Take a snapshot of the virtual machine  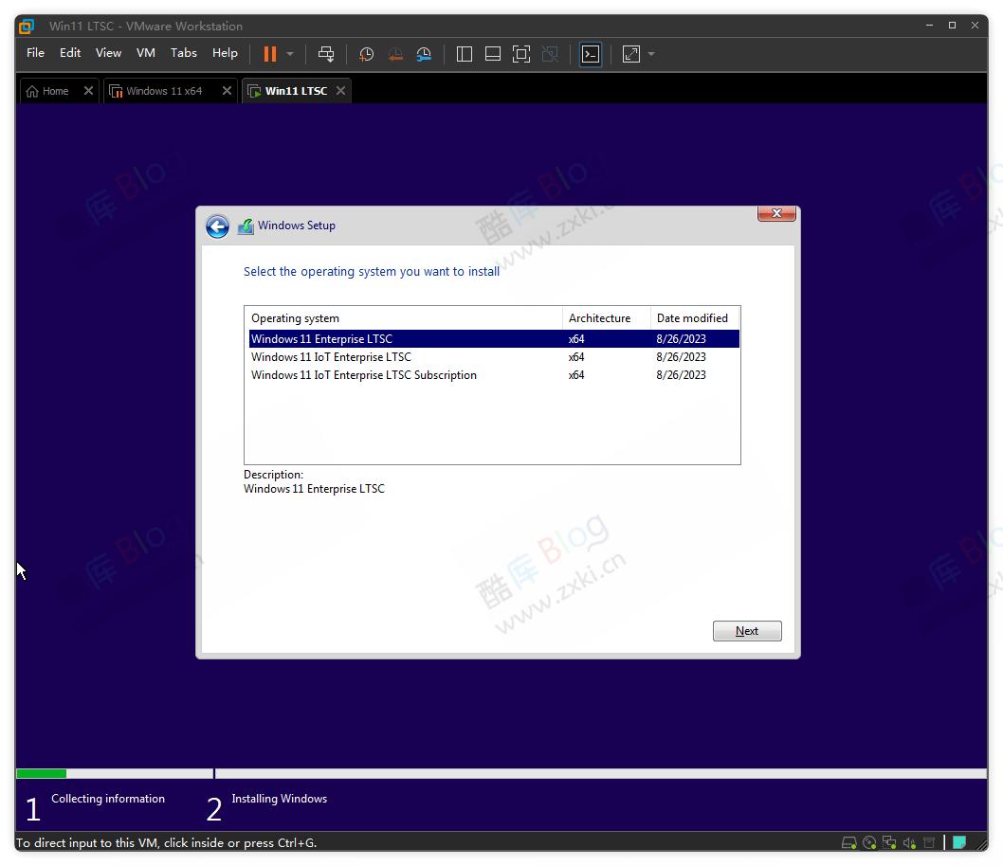366,54
